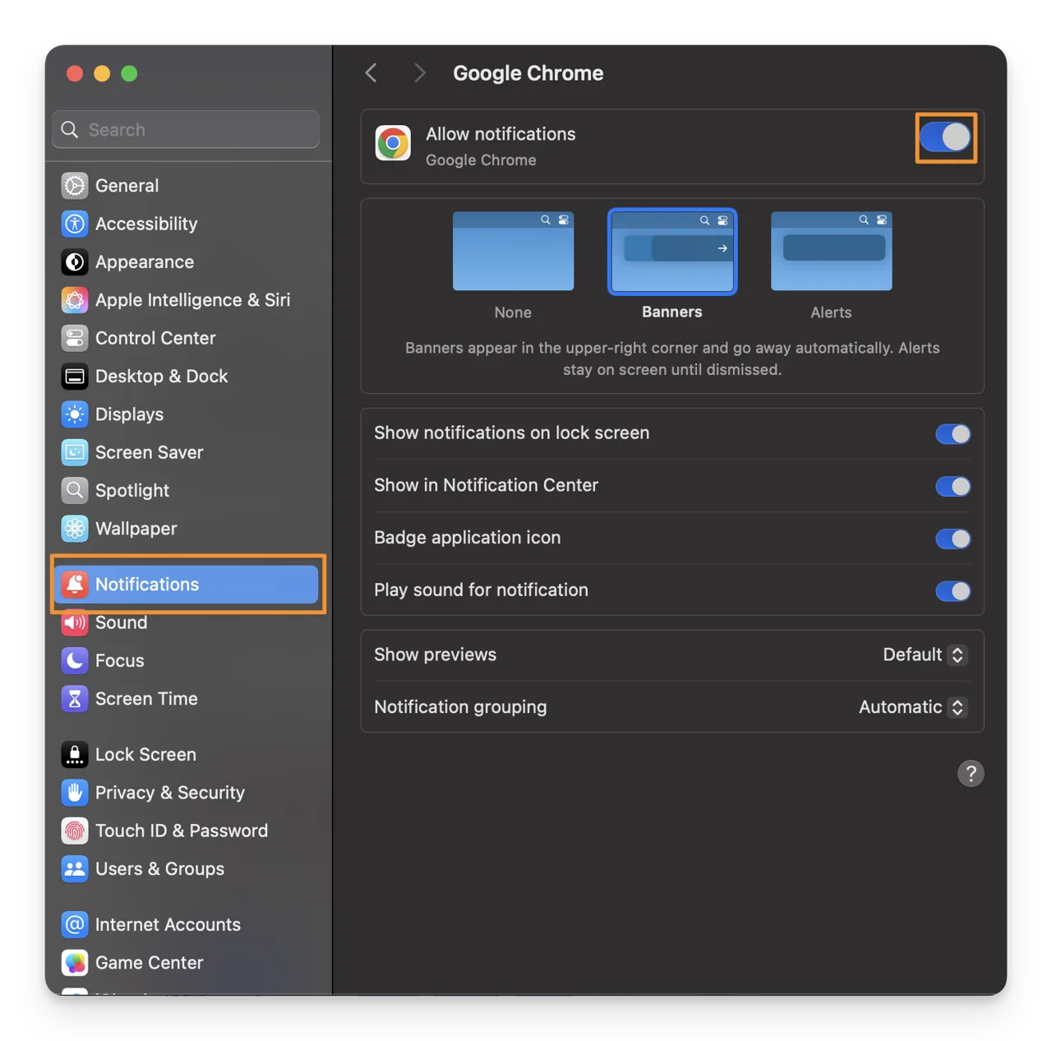The width and height of the screenshot is (1052, 1041).
Task: Disable Show notifications on lock screen
Action: (953, 434)
